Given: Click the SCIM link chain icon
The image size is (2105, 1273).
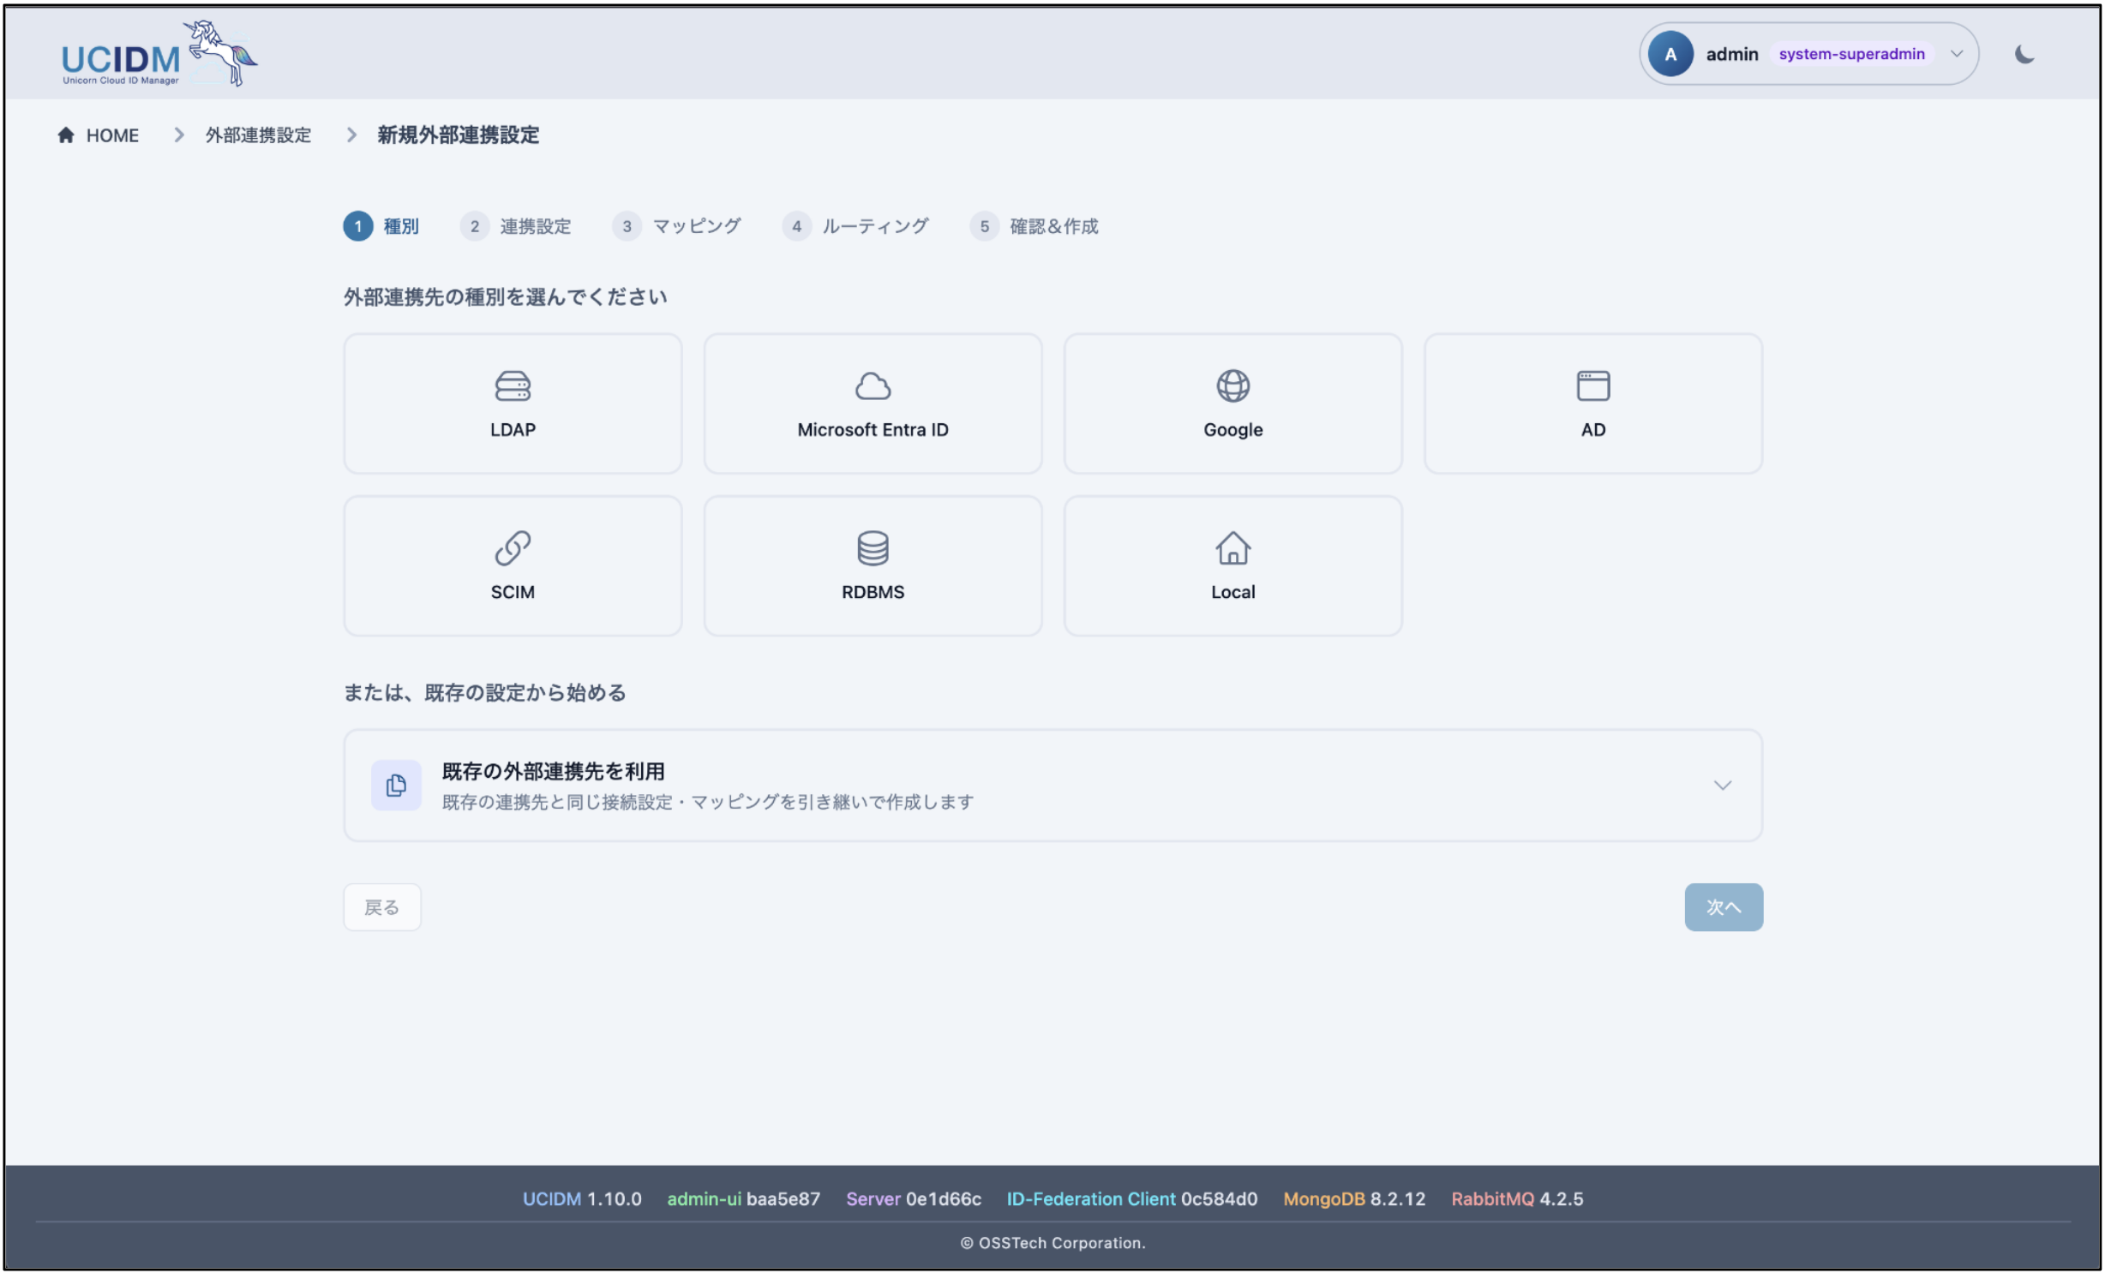Looking at the screenshot, I should (x=513, y=548).
